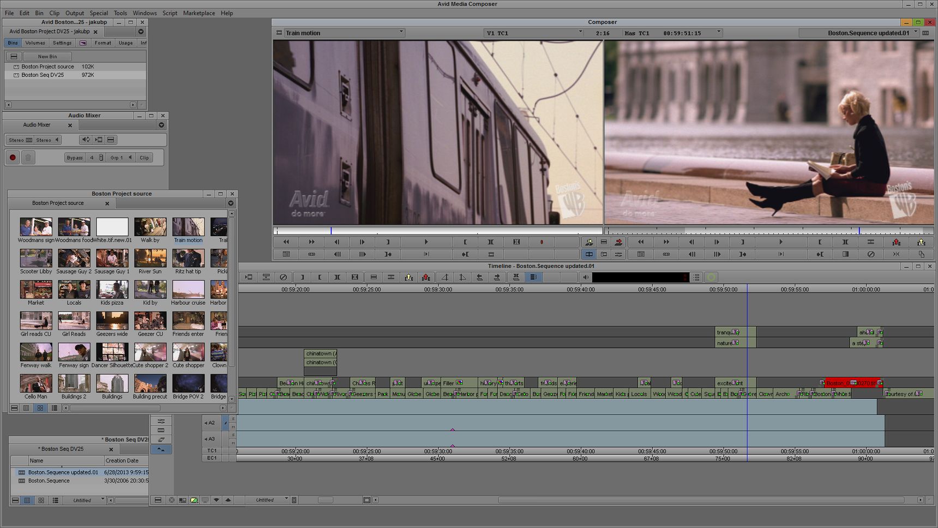The height and width of the screenshot is (528, 938).
Task: Open Effect Mode sliders icon
Action: 618,254
